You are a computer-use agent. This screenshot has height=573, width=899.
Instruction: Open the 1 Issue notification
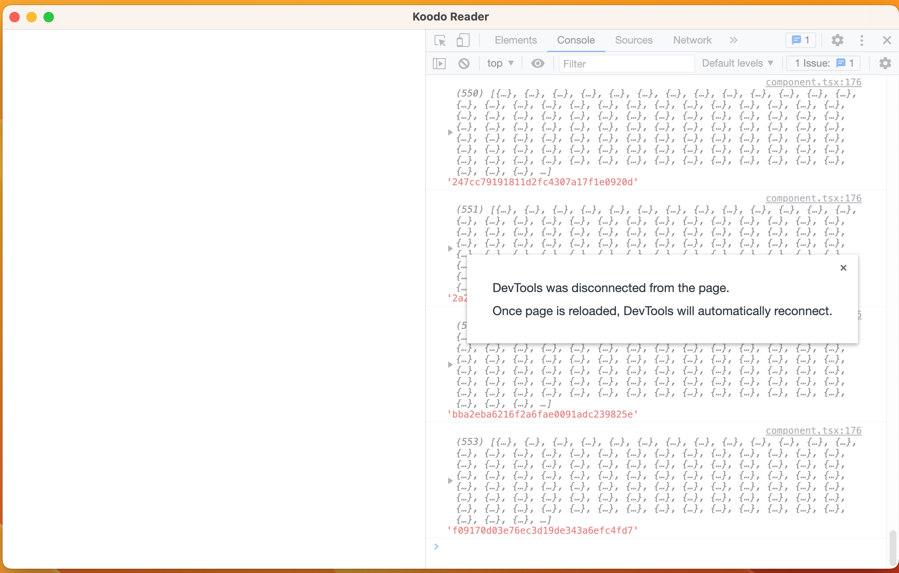[822, 63]
